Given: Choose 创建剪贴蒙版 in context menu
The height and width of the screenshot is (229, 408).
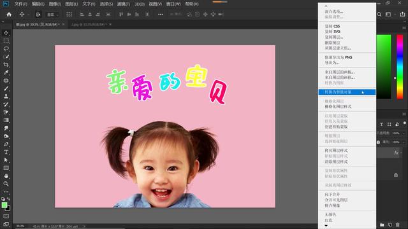Looking at the screenshot, I should click(336, 127).
